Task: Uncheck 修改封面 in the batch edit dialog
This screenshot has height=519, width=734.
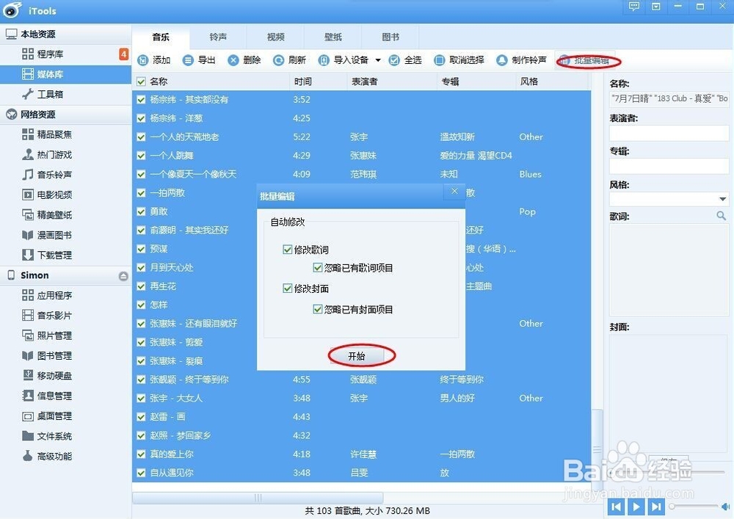Action: [x=288, y=288]
